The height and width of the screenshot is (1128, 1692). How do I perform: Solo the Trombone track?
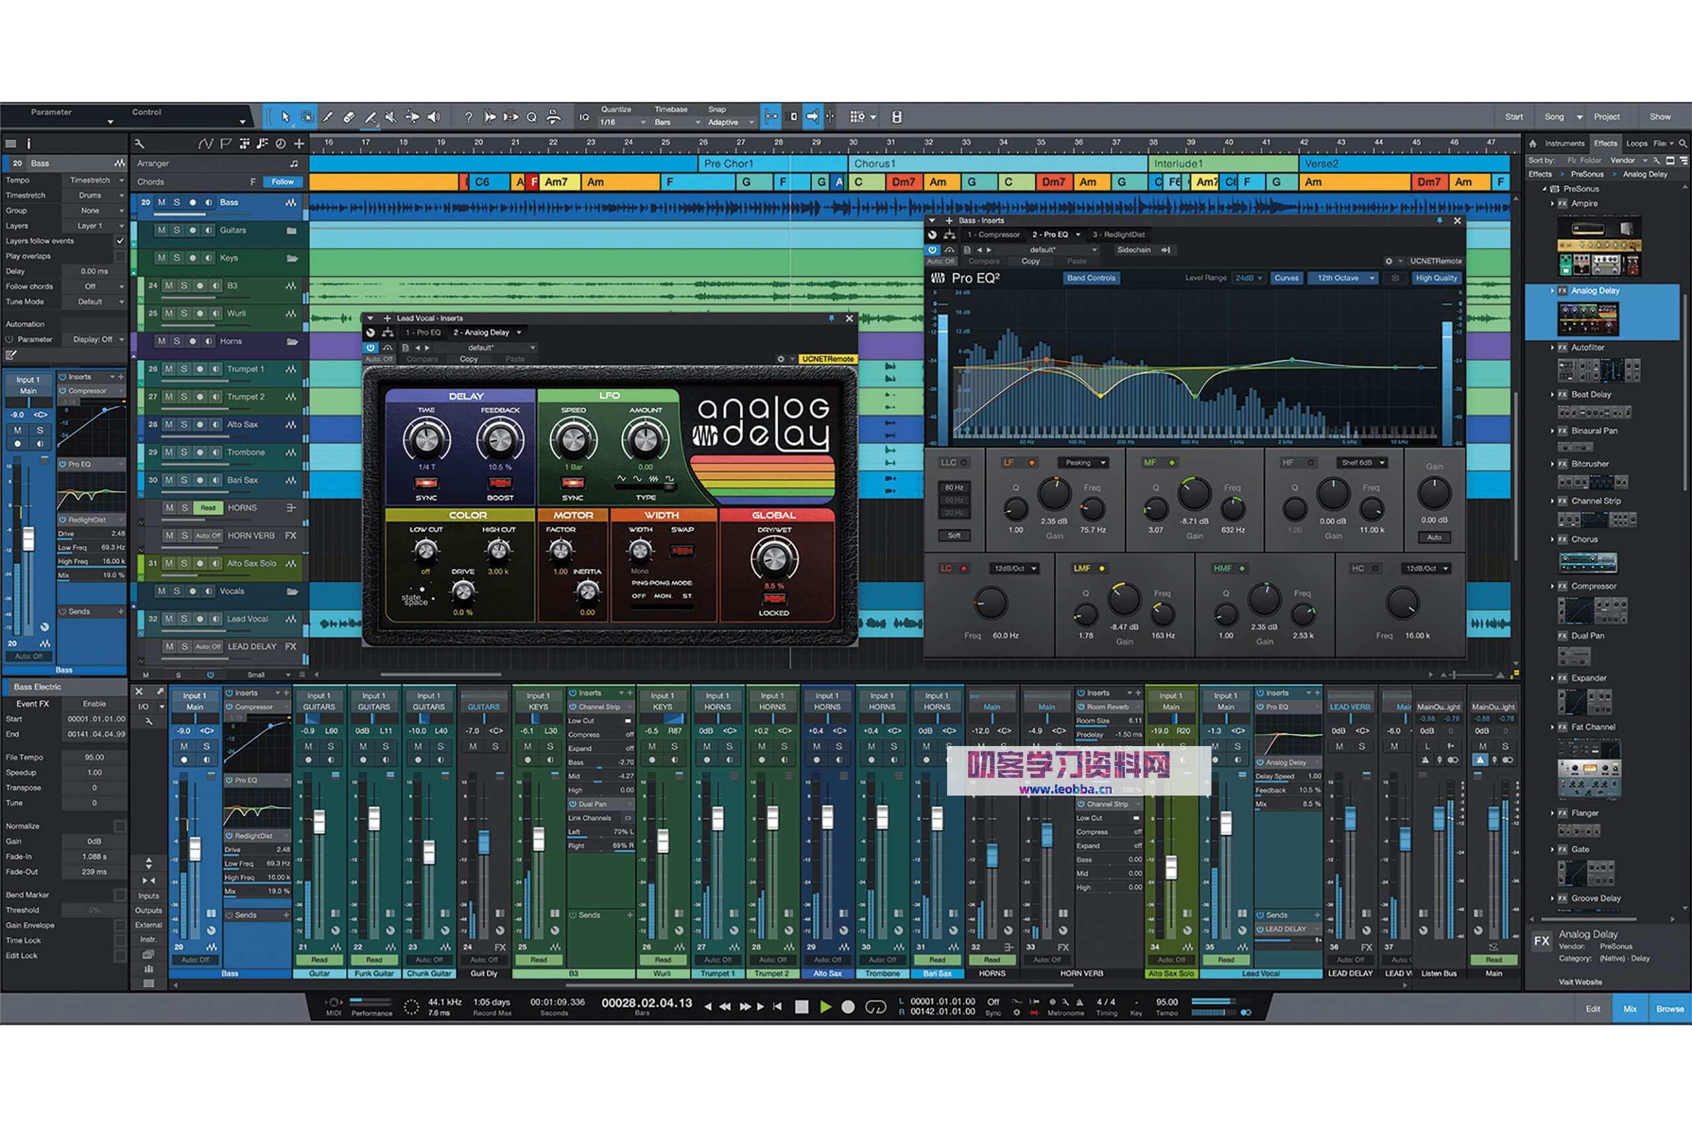pos(184,453)
